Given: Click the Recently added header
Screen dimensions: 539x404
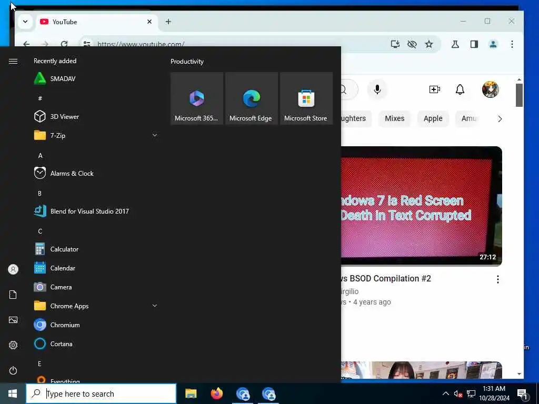Looking at the screenshot, I should pos(55,61).
